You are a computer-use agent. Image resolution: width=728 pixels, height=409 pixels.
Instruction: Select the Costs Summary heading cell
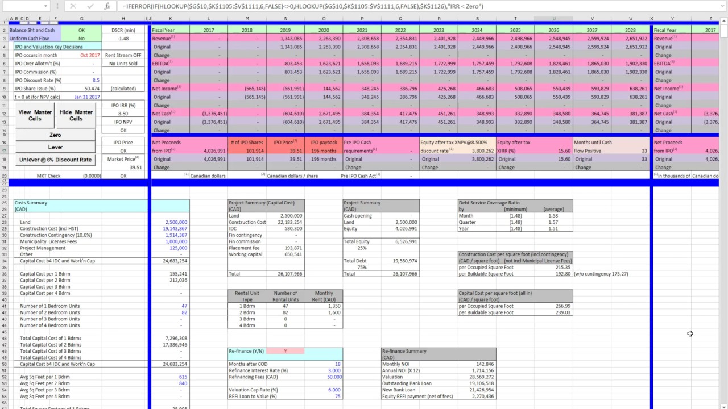(81, 203)
